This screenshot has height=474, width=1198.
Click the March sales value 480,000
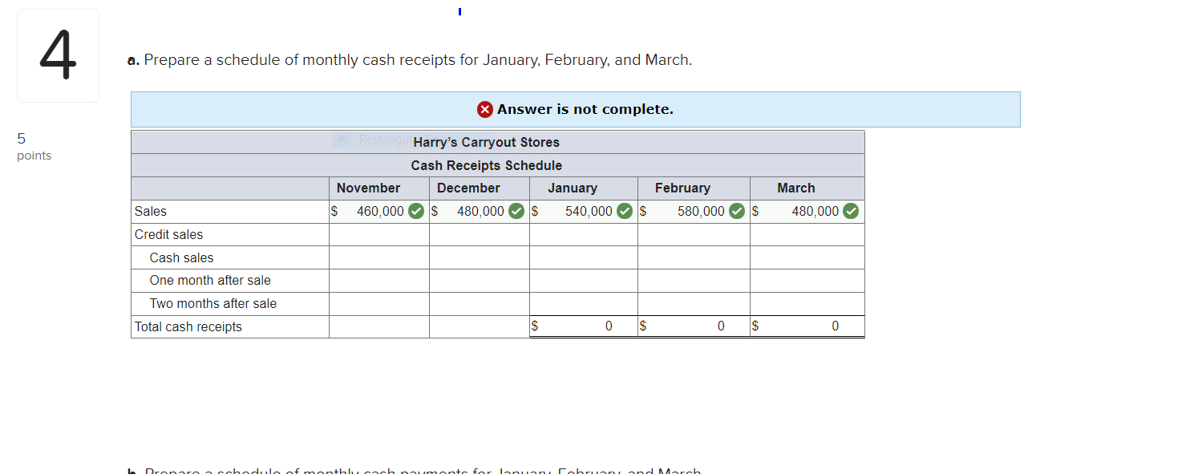click(x=816, y=212)
